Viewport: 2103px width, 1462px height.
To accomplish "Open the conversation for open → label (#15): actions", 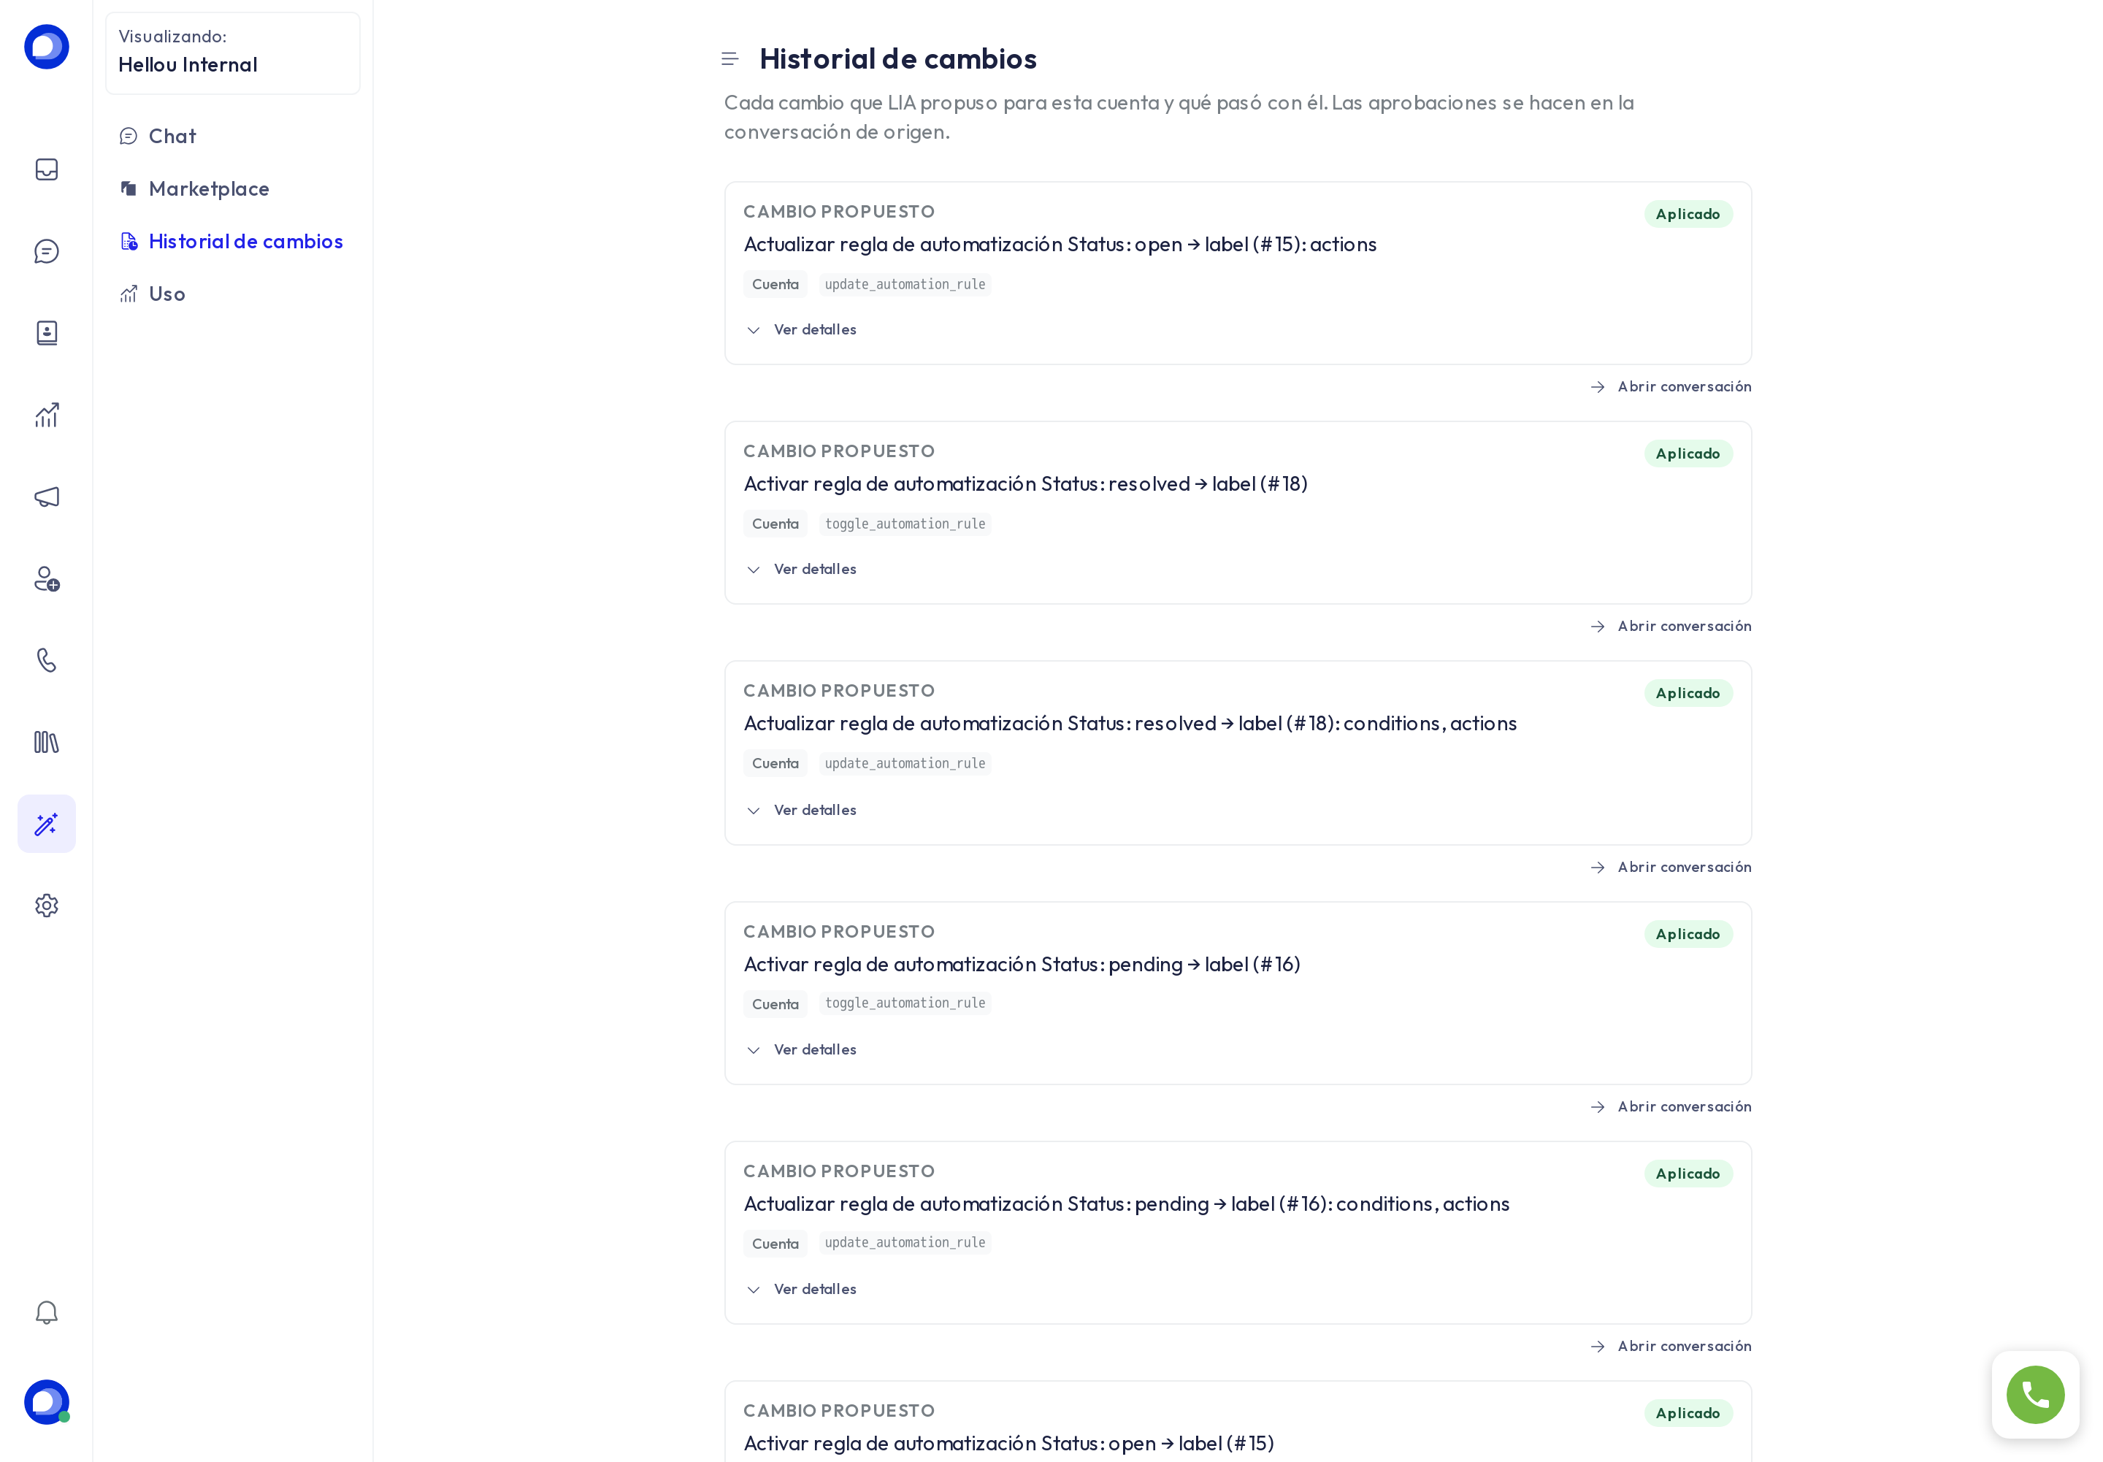I will [x=1671, y=386].
